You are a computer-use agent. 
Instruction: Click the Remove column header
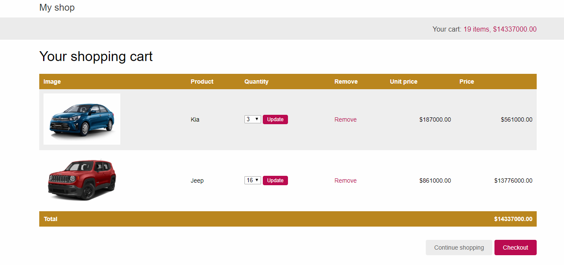346,82
